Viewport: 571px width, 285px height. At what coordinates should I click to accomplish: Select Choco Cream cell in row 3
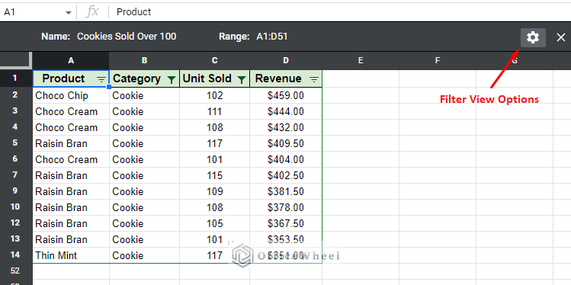point(71,111)
